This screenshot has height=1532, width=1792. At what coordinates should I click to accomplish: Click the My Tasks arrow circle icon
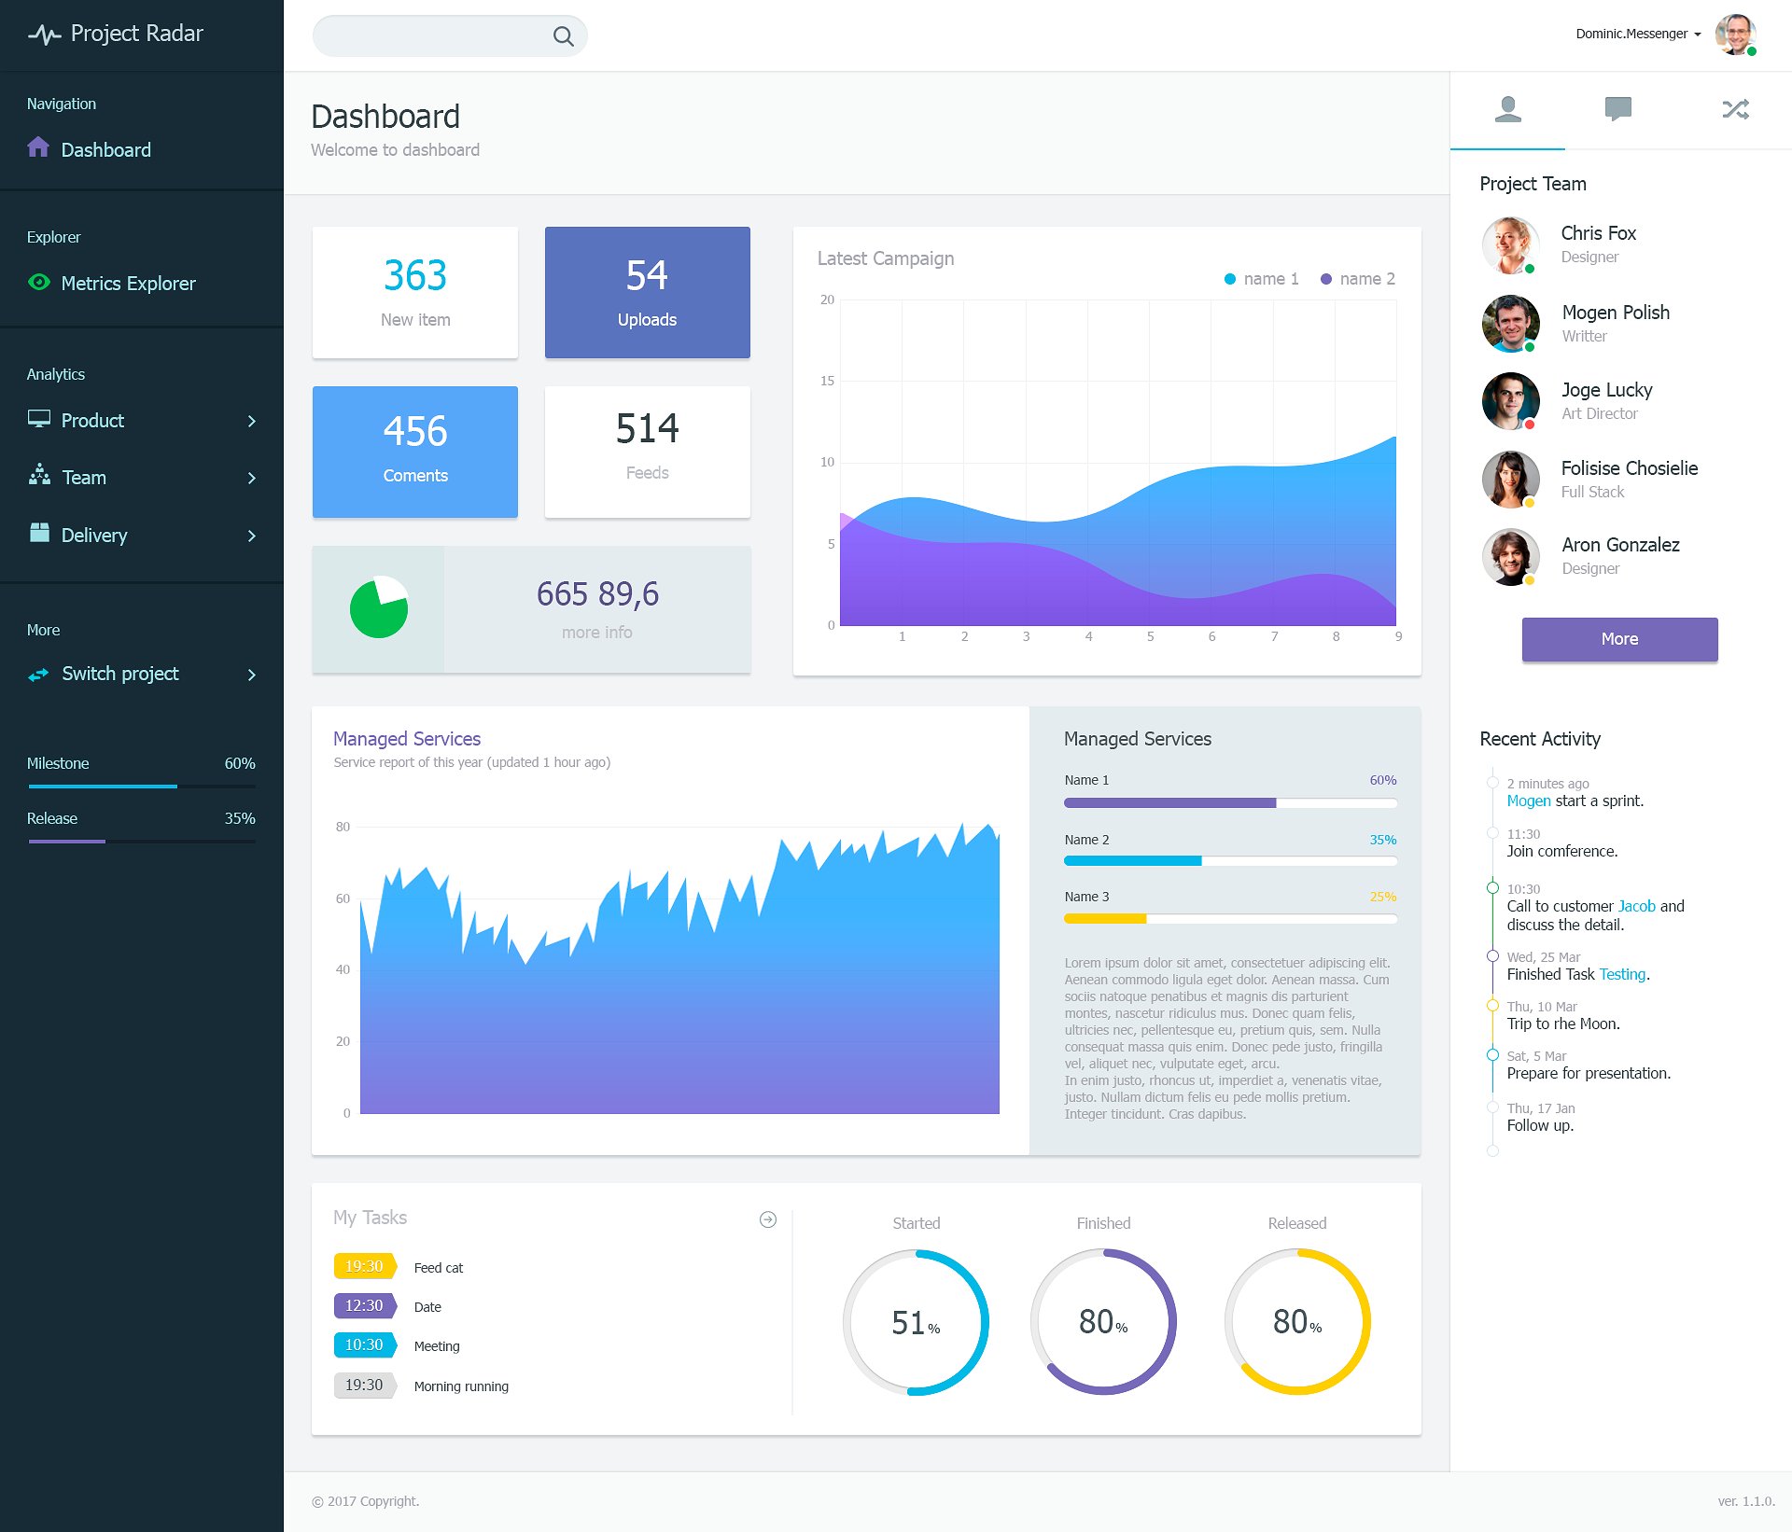(x=768, y=1219)
